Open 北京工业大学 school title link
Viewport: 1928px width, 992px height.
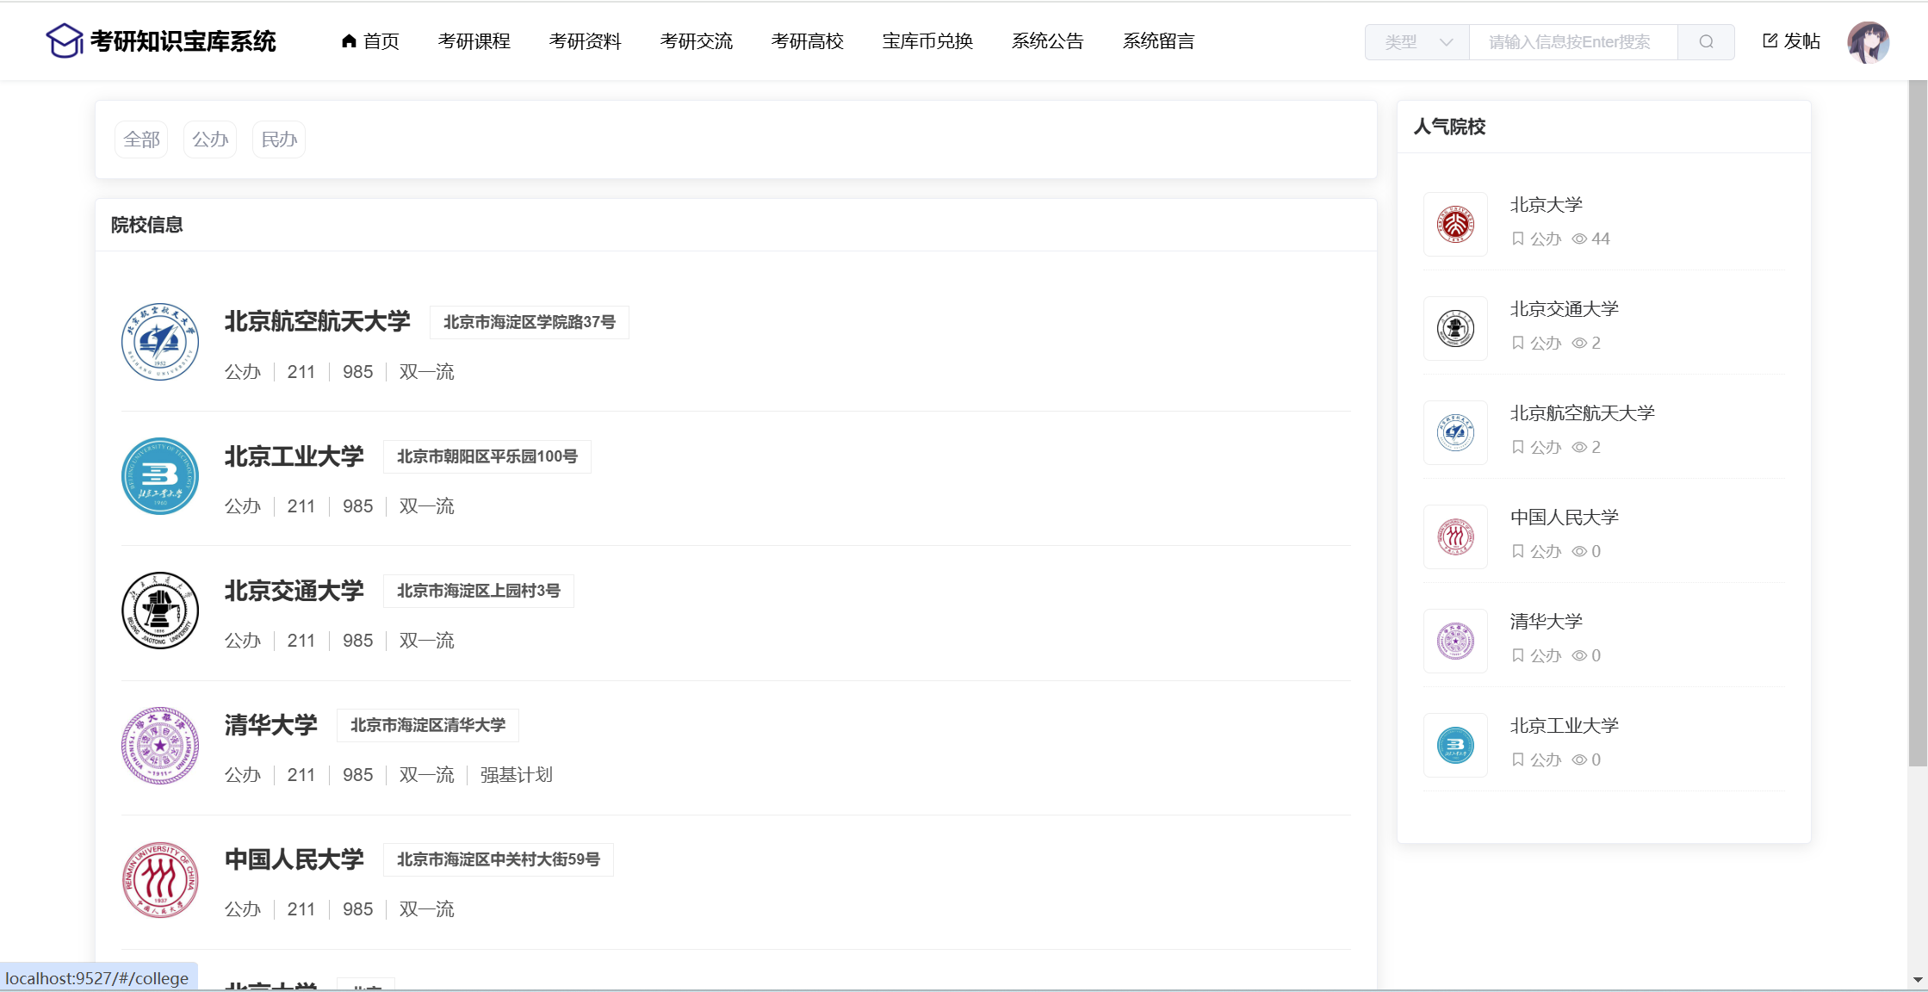point(294,456)
